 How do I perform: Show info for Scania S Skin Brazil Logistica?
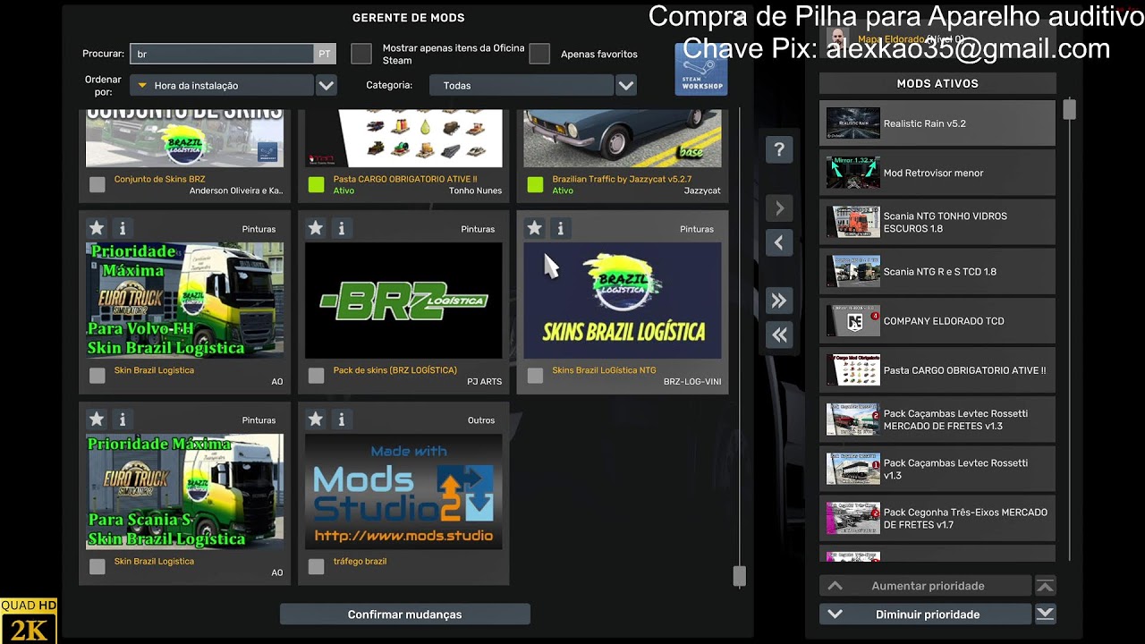(x=123, y=419)
